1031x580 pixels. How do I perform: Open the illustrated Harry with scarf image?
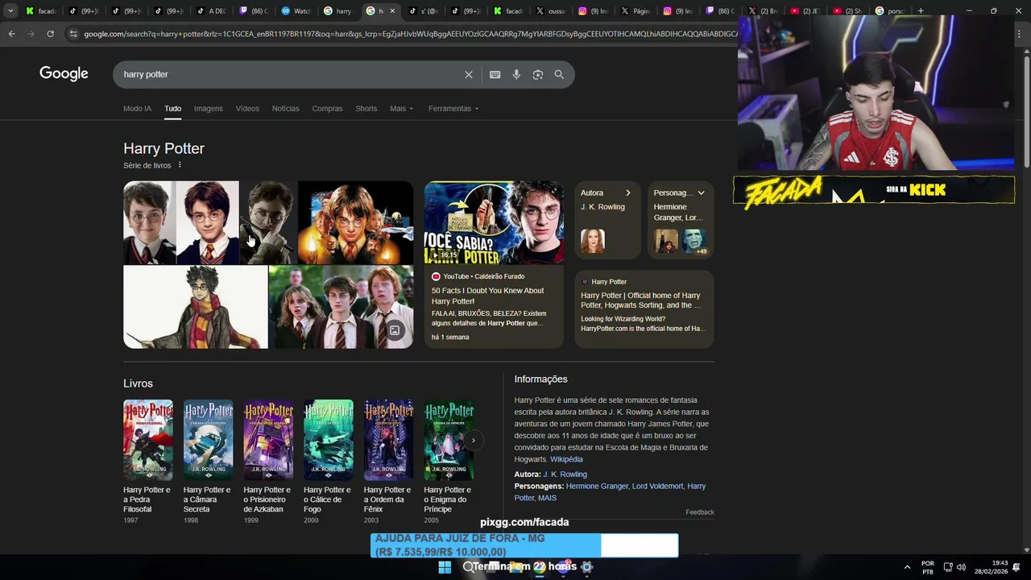point(195,307)
